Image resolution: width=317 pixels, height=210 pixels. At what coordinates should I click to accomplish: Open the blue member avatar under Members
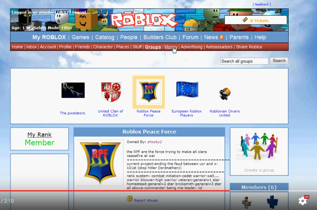(272, 202)
